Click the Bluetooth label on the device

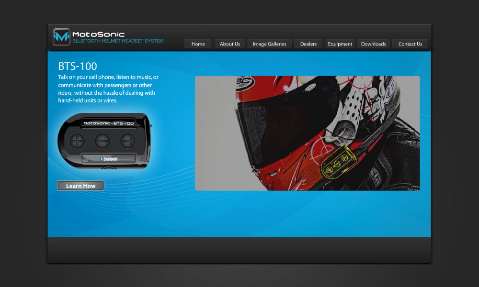point(109,159)
